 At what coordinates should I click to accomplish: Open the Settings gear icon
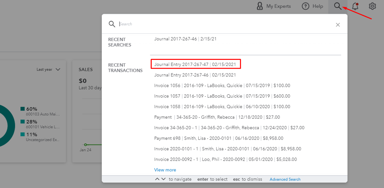372,6
